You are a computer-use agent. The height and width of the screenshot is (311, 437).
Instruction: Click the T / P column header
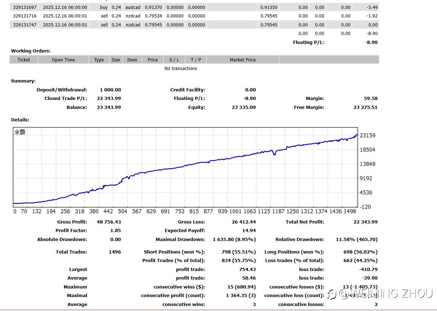pos(196,60)
